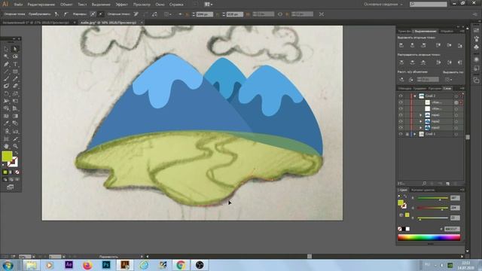This screenshot has width=482, height=271.
Task: Click the fill color swatch in toolbox
Action: pos(7,156)
